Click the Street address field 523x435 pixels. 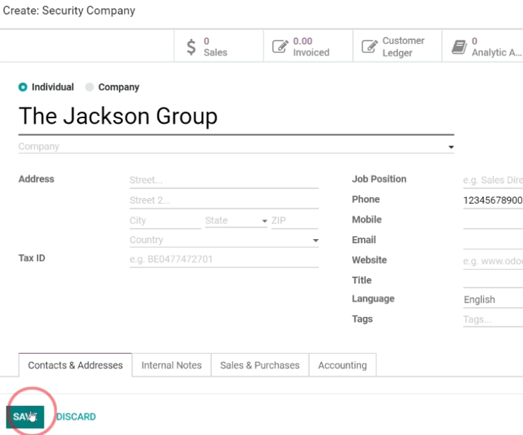pyautogui.click(x=224, y=180)
